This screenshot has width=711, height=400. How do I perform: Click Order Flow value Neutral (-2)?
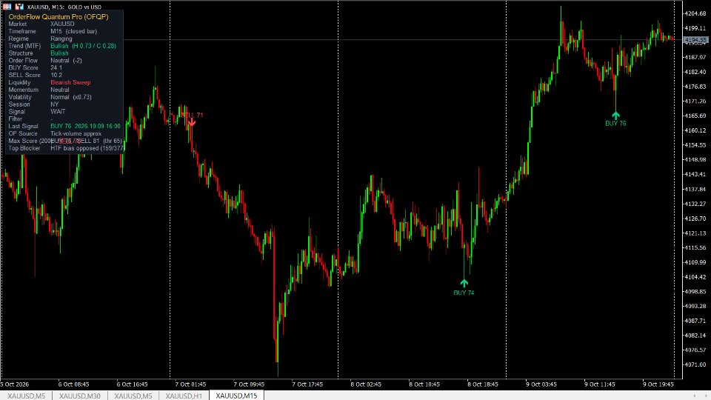pyautogui.click(x=66, y=60)
